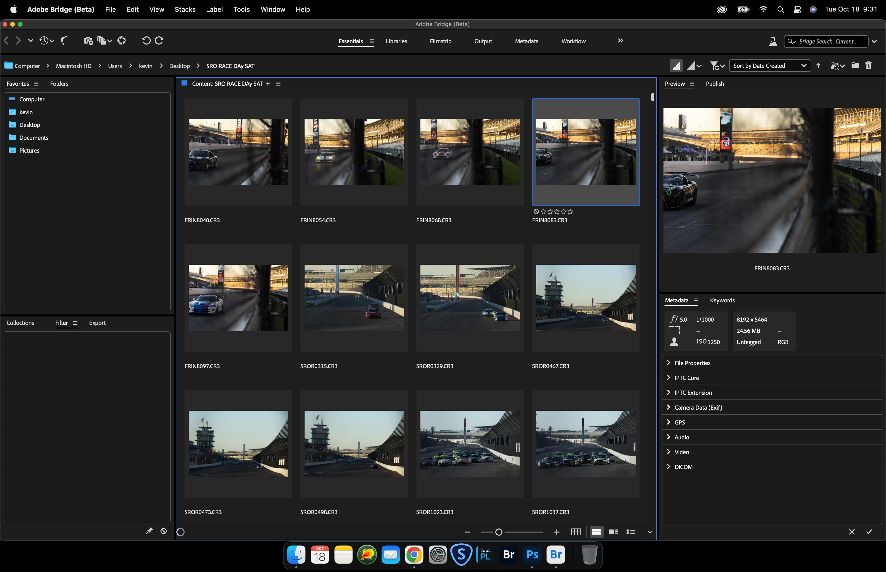Click the boomerang Return to app icon

(x=64, y=40)
